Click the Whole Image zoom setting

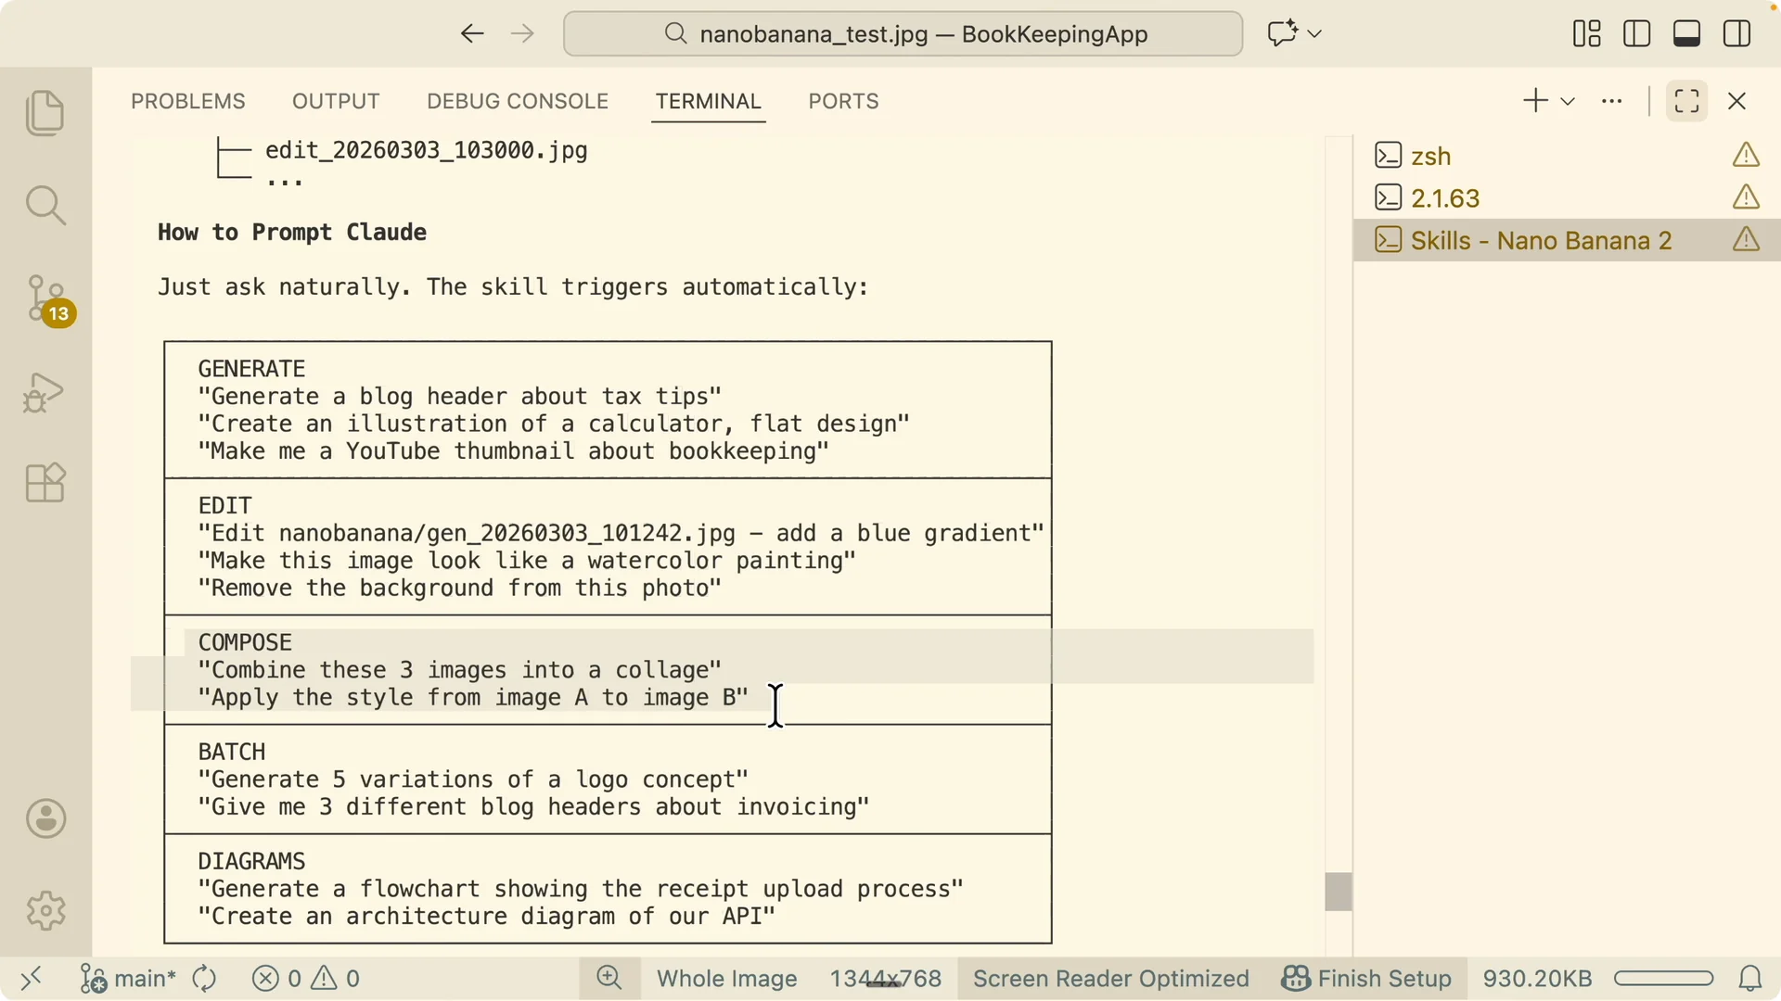tap(727, 978)
